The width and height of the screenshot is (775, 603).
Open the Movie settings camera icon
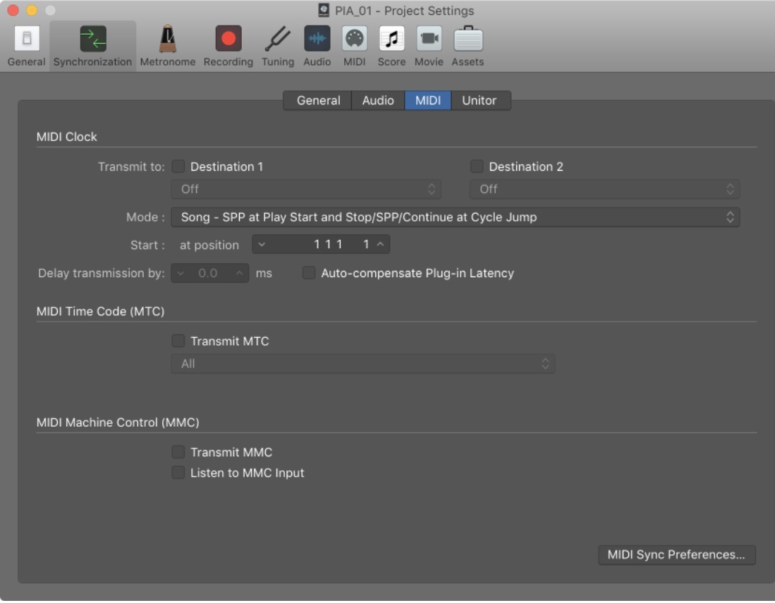tap(429, 39)
